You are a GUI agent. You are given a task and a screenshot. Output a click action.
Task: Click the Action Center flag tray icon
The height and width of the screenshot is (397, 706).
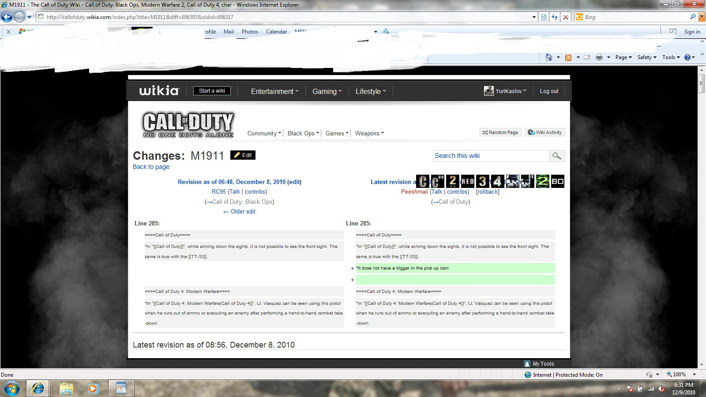tap(630, 389)
